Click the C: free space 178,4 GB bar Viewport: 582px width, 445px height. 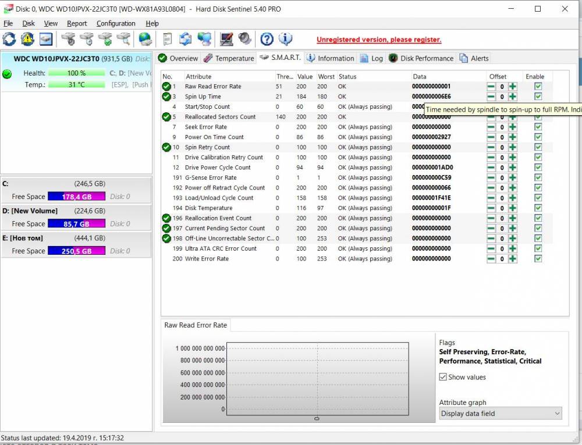pos(77,197)
